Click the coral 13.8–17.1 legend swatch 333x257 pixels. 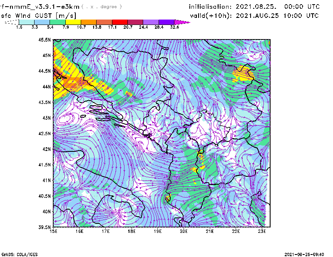click(104, 22)
